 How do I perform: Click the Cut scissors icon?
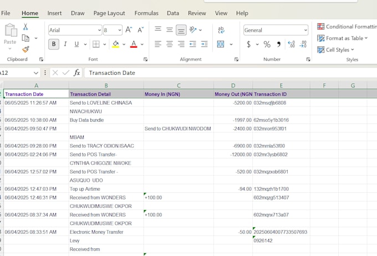coord(26,27)
